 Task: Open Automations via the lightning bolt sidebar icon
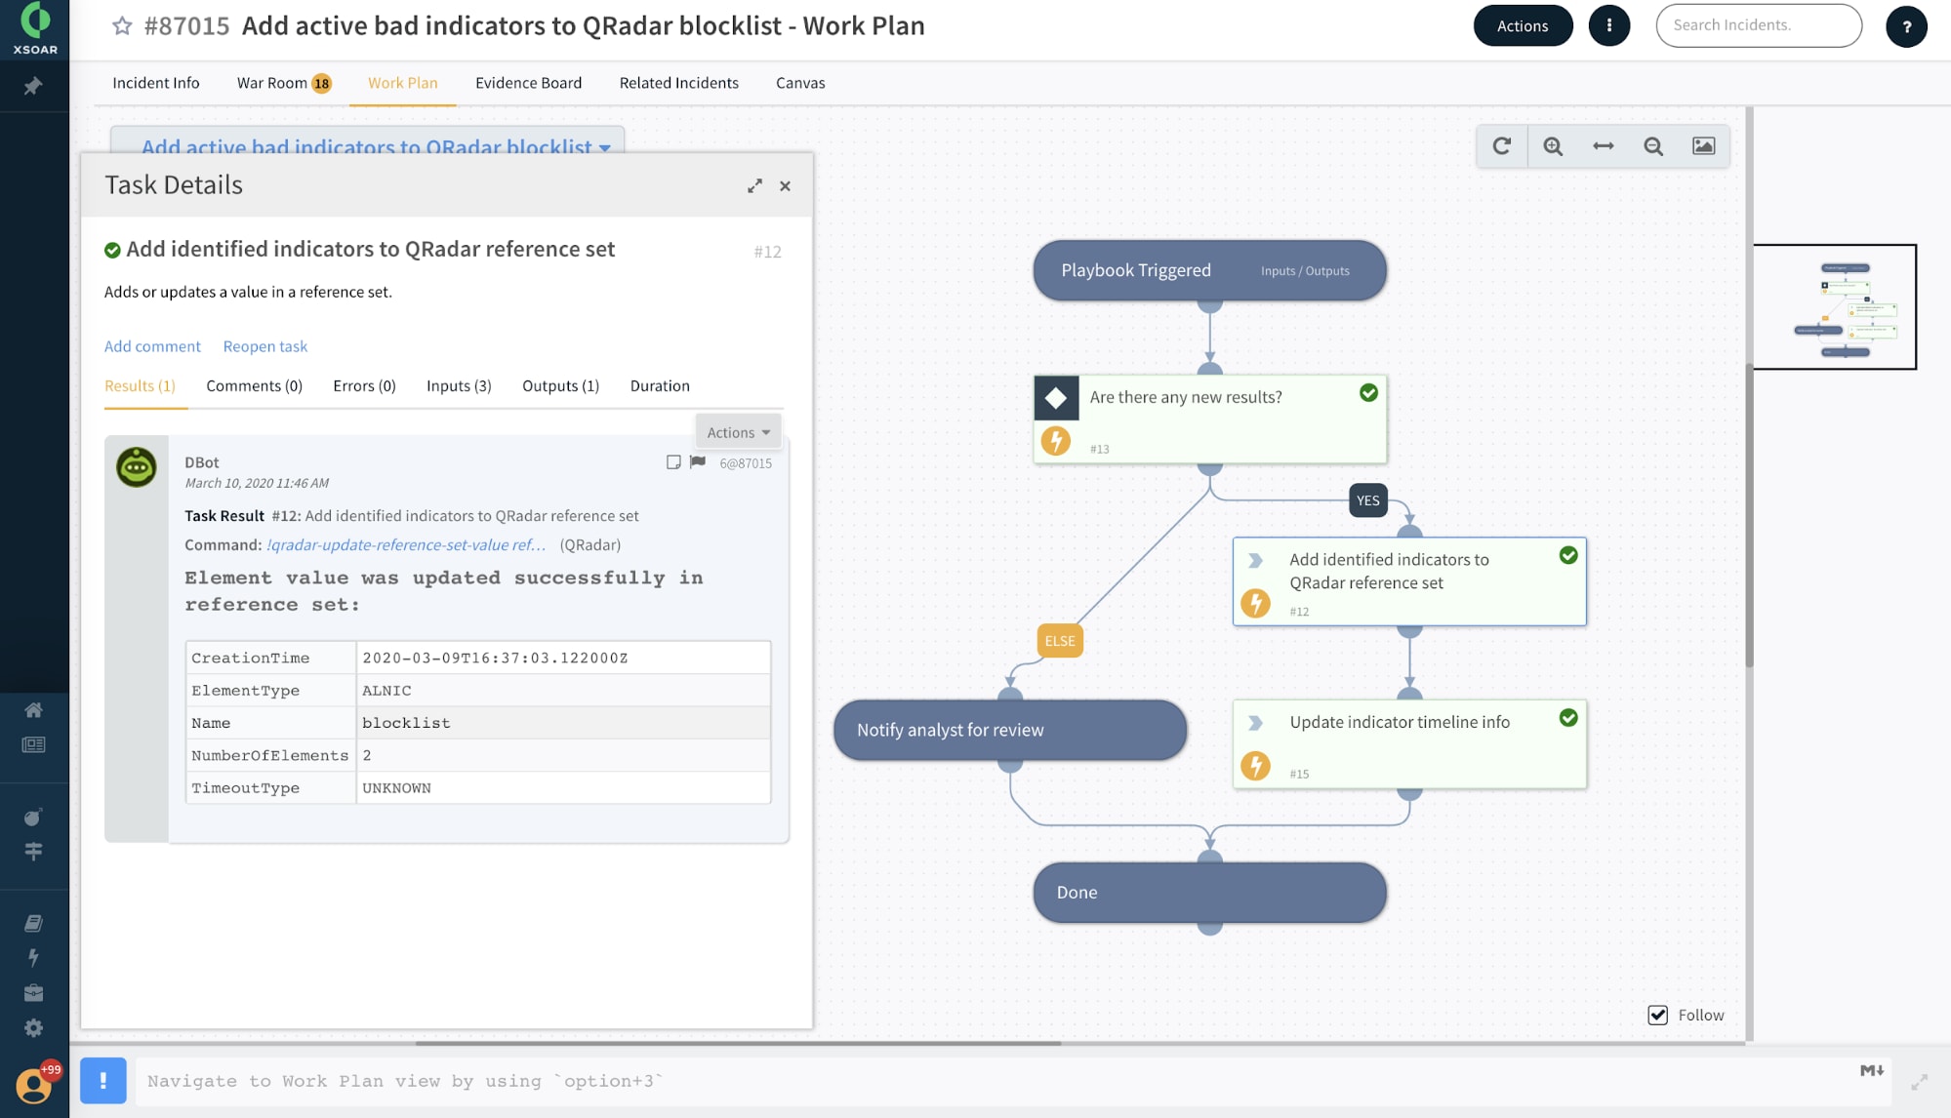coord(33,957)
